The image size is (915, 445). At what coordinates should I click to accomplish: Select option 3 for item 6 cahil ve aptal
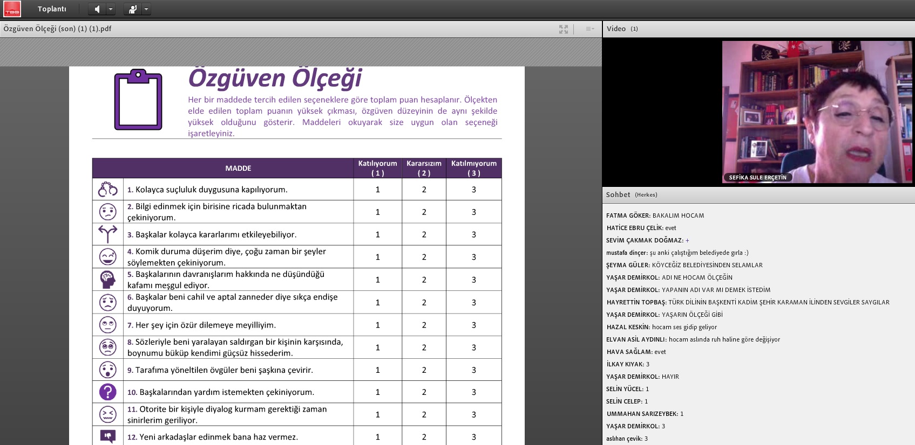pos(474,303)
